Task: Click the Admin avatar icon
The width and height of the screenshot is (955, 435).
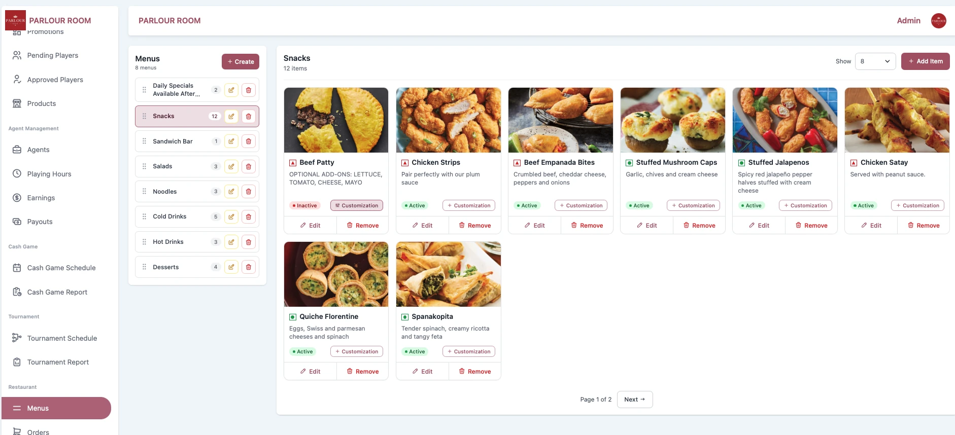Action: (938, 21)
